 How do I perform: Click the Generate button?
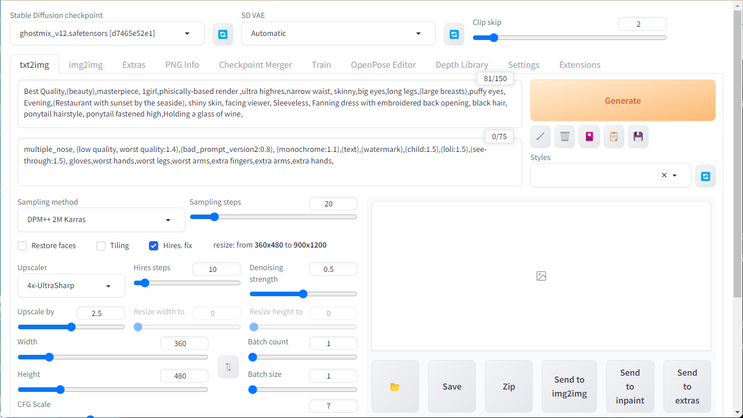pos(622,101)
